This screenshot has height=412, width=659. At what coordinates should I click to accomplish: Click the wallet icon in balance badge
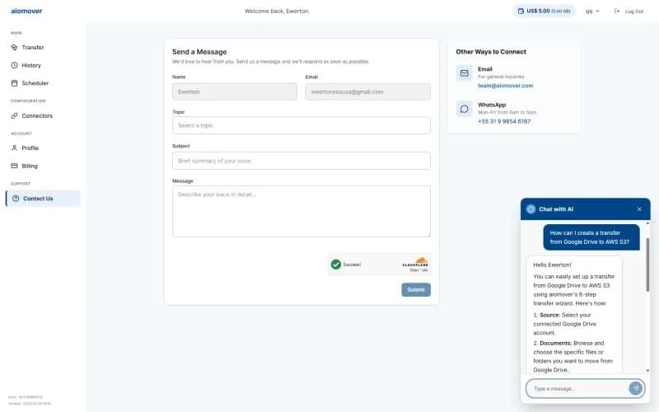(x=521, y=11)
